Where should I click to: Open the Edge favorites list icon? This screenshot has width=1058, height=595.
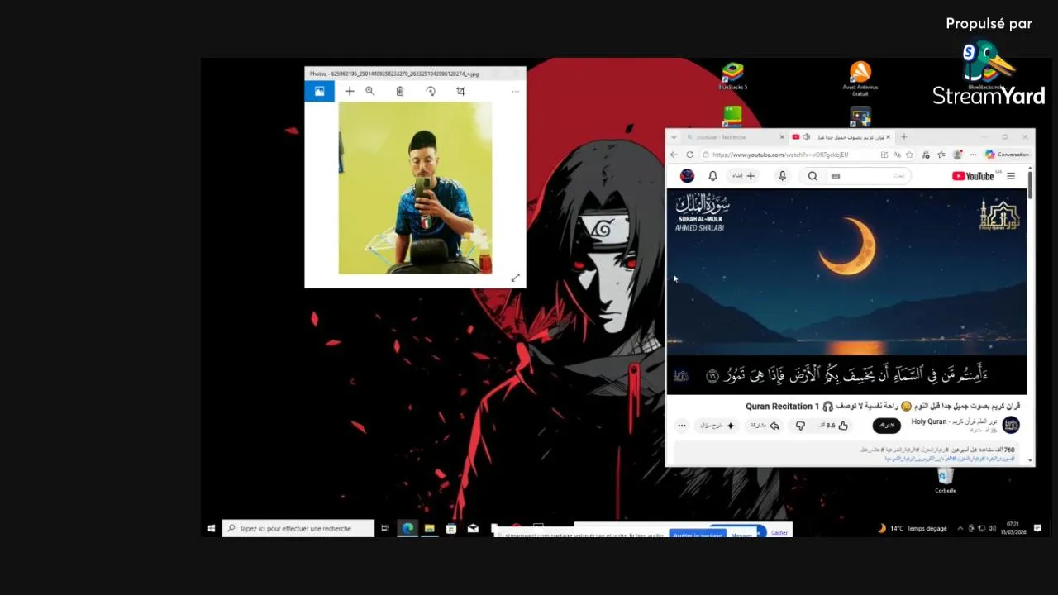point(941,155)
